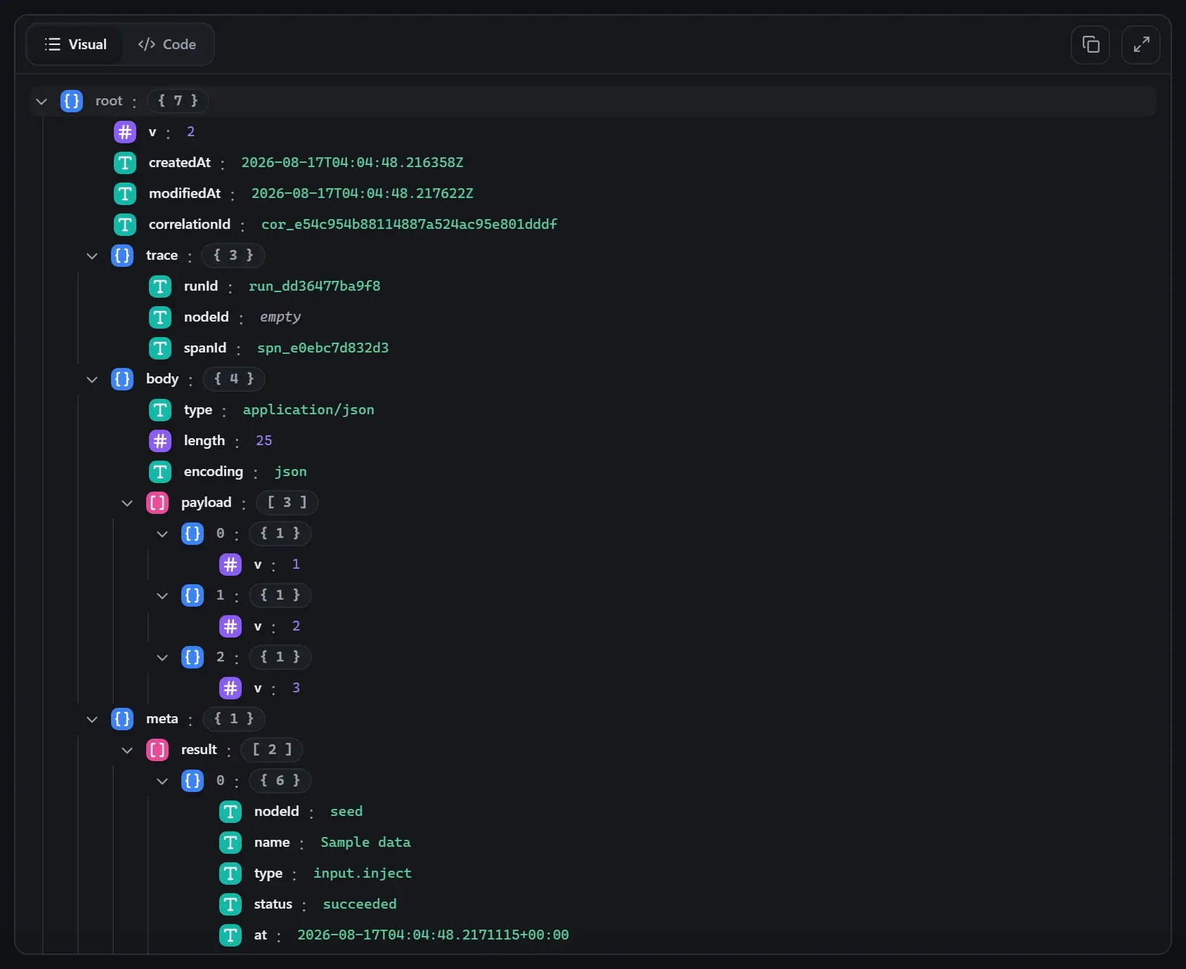Click the text icon beside at

(x=230, y=935)
